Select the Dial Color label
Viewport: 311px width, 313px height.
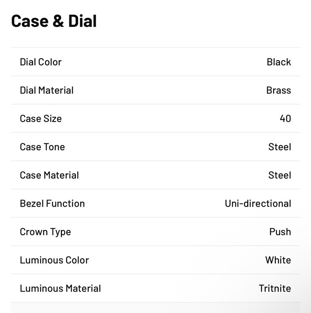pyautogui.click(x=41, y=62)
